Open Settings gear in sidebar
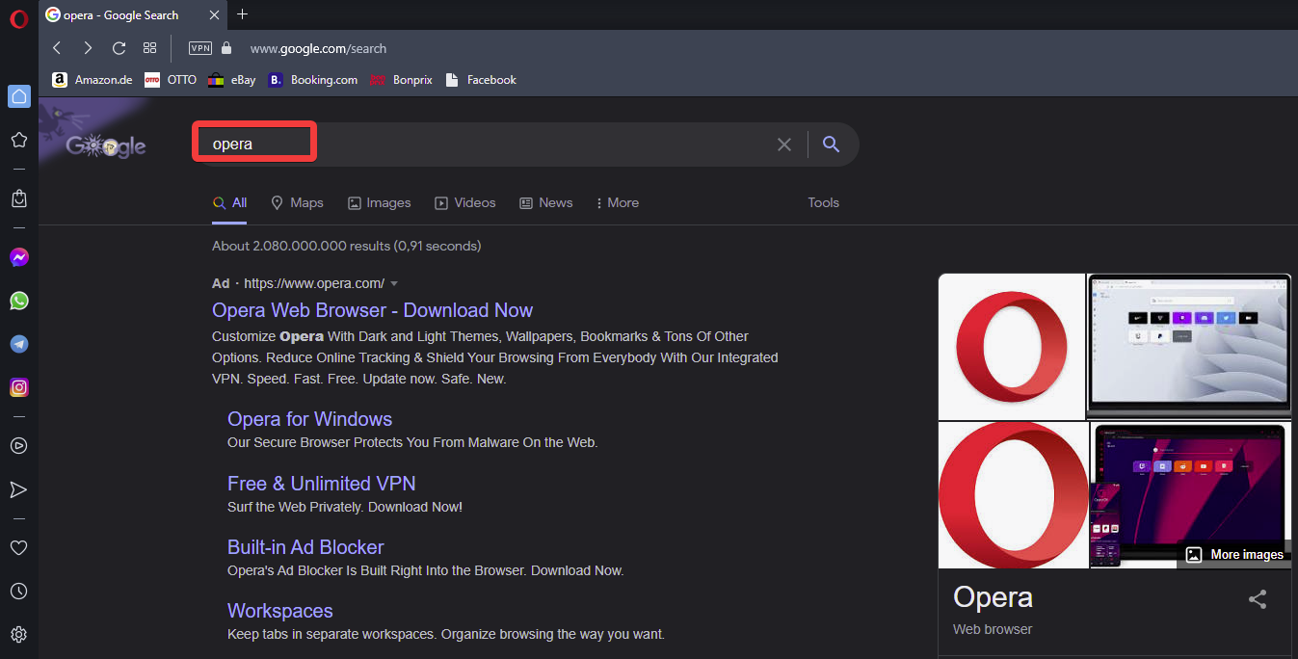The image size is (1298, 659). tap(18, 635)
